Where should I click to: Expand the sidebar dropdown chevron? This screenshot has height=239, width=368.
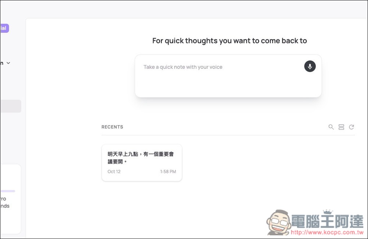tap(8, 63)
